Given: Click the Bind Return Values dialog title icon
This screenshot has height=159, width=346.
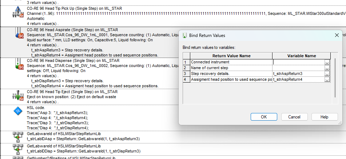Looking at the screenshot, I should tap(185, 35).
